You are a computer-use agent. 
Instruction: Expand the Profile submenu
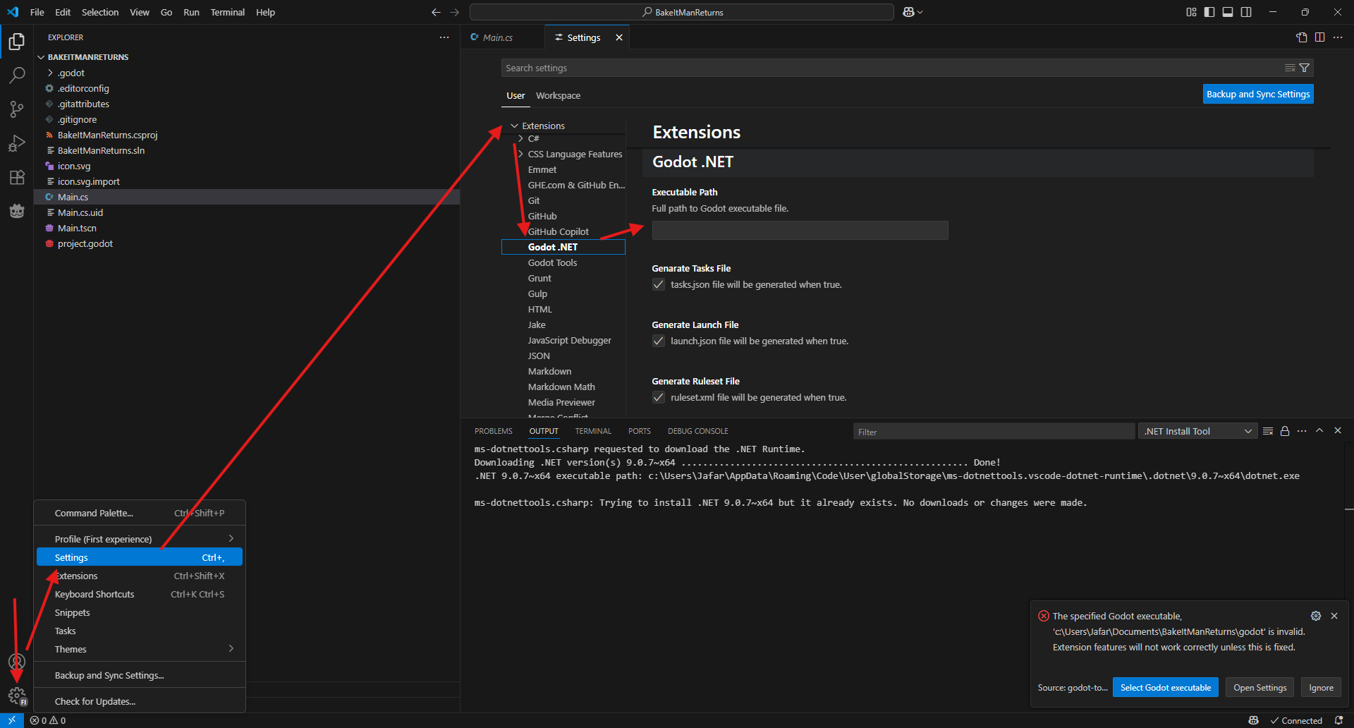tap(140, 539)
